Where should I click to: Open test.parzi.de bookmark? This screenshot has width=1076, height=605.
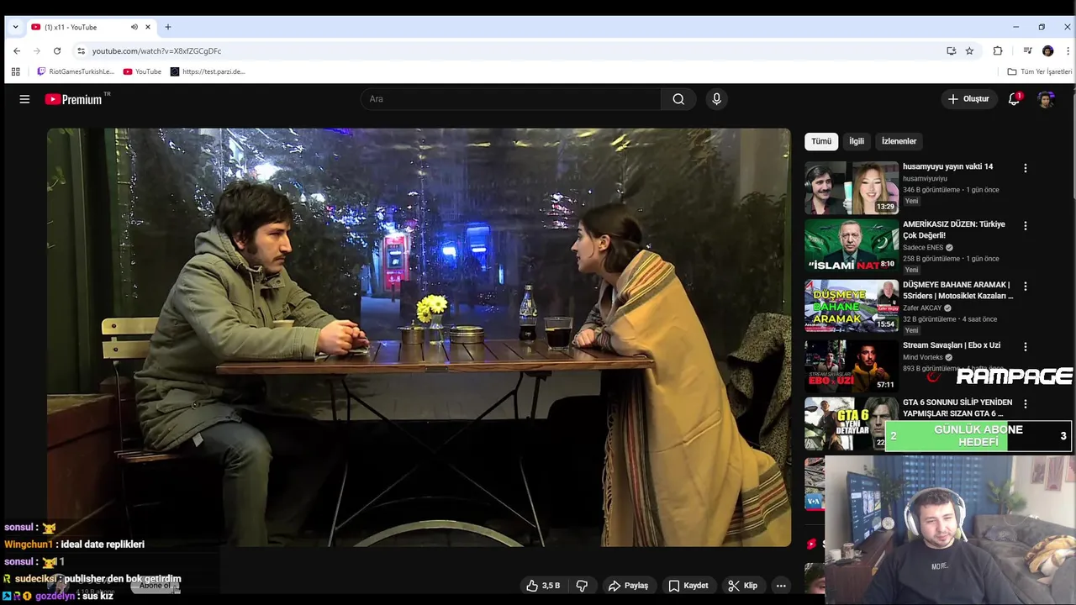[208, 71]
